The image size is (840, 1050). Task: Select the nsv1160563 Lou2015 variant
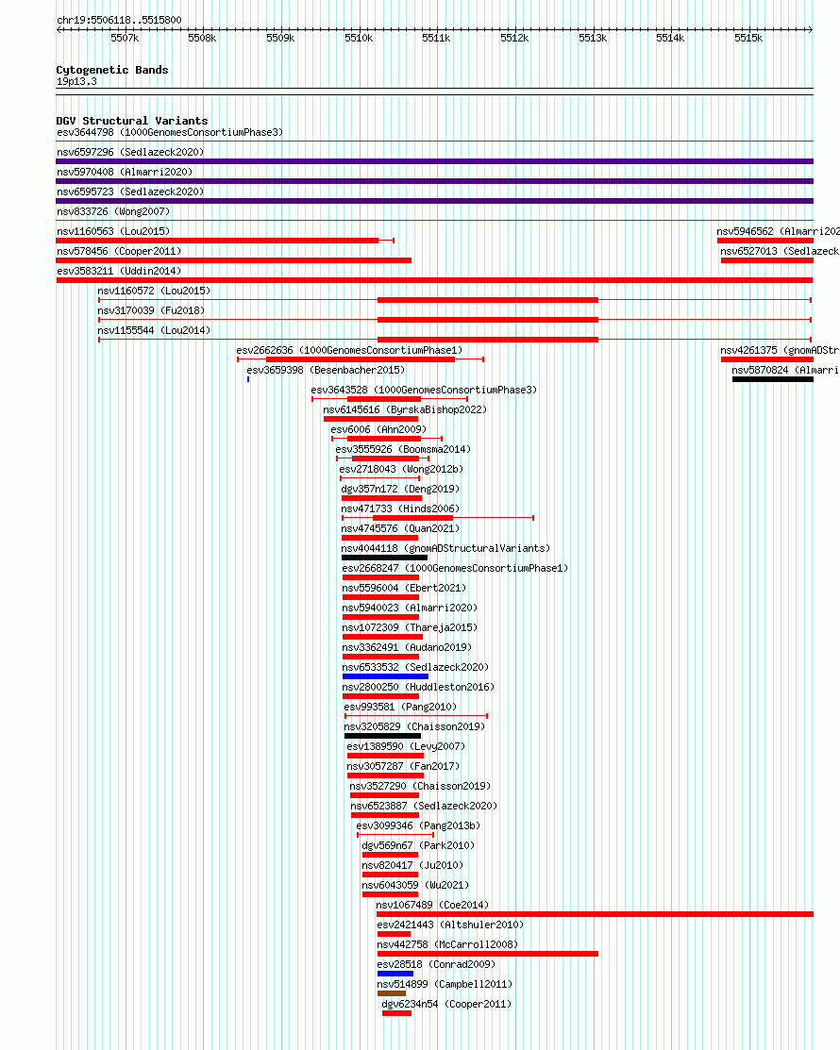pos(113,231)
